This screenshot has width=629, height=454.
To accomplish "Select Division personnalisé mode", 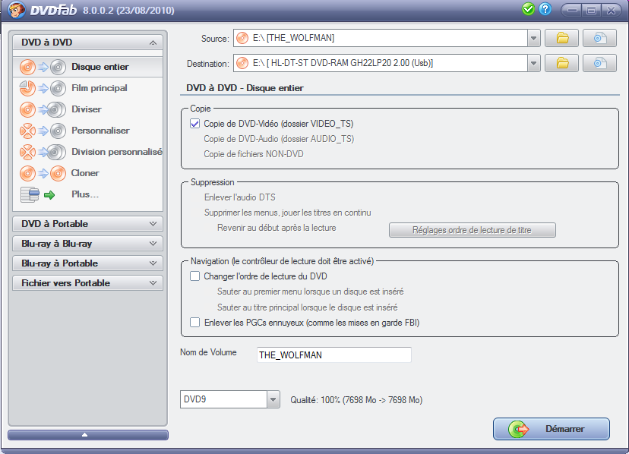I will pos(87,152).
